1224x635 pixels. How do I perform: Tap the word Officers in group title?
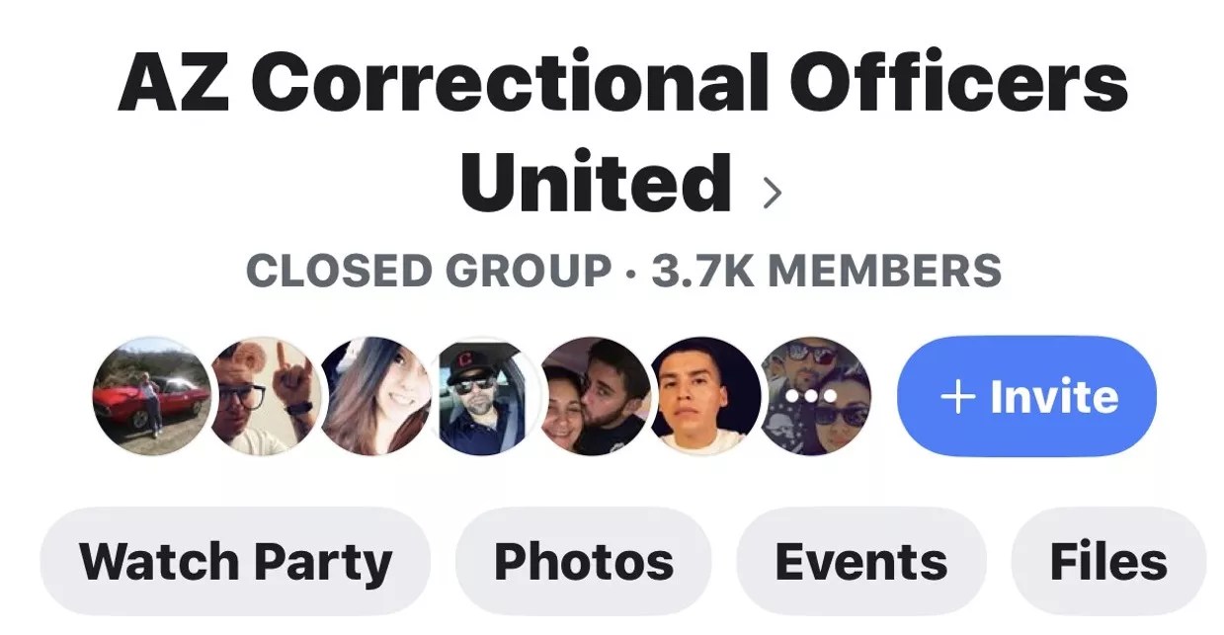(958, 83)
